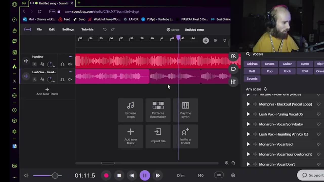Open the Tutorials menu
The image size is (324, 182).
[87, 29]
